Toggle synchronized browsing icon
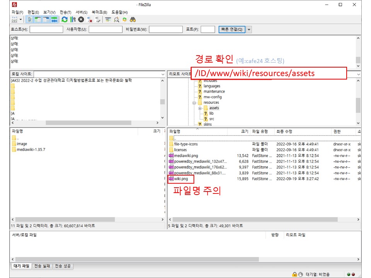 pos(124,19)
